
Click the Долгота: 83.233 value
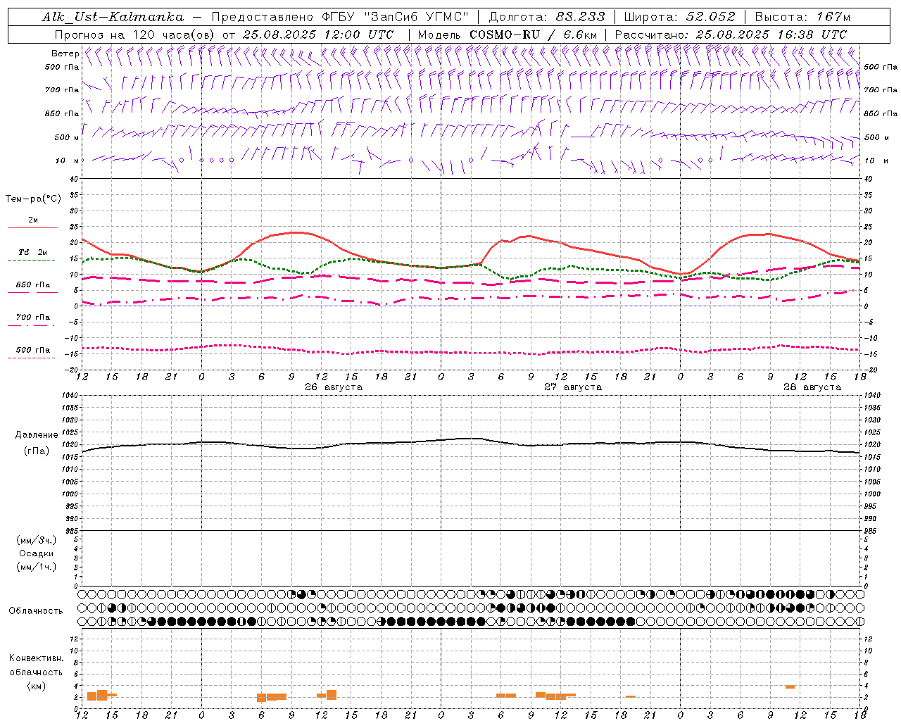(x=547, y=17)
